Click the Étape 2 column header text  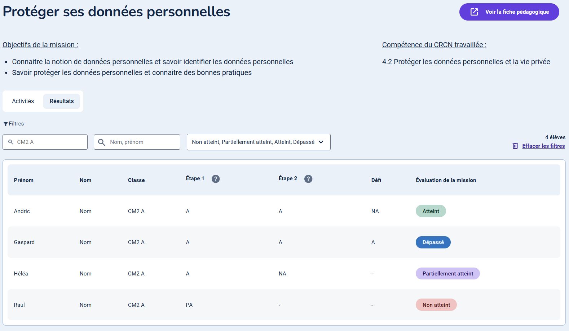click(288, 178)
